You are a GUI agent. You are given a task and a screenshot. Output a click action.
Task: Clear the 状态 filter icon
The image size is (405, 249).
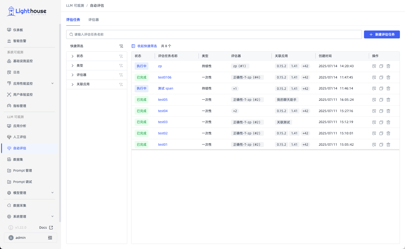[x=121, y=56]
